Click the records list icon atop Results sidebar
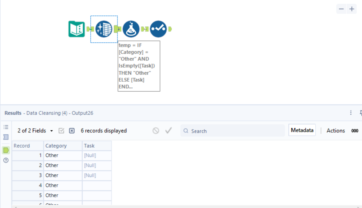This screenshot has width=362, height=208. click(x=5, y=127)
